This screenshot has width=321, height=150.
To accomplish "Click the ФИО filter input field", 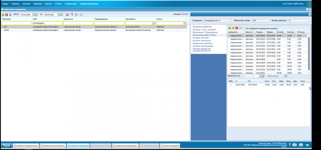I will pos(48,23).
